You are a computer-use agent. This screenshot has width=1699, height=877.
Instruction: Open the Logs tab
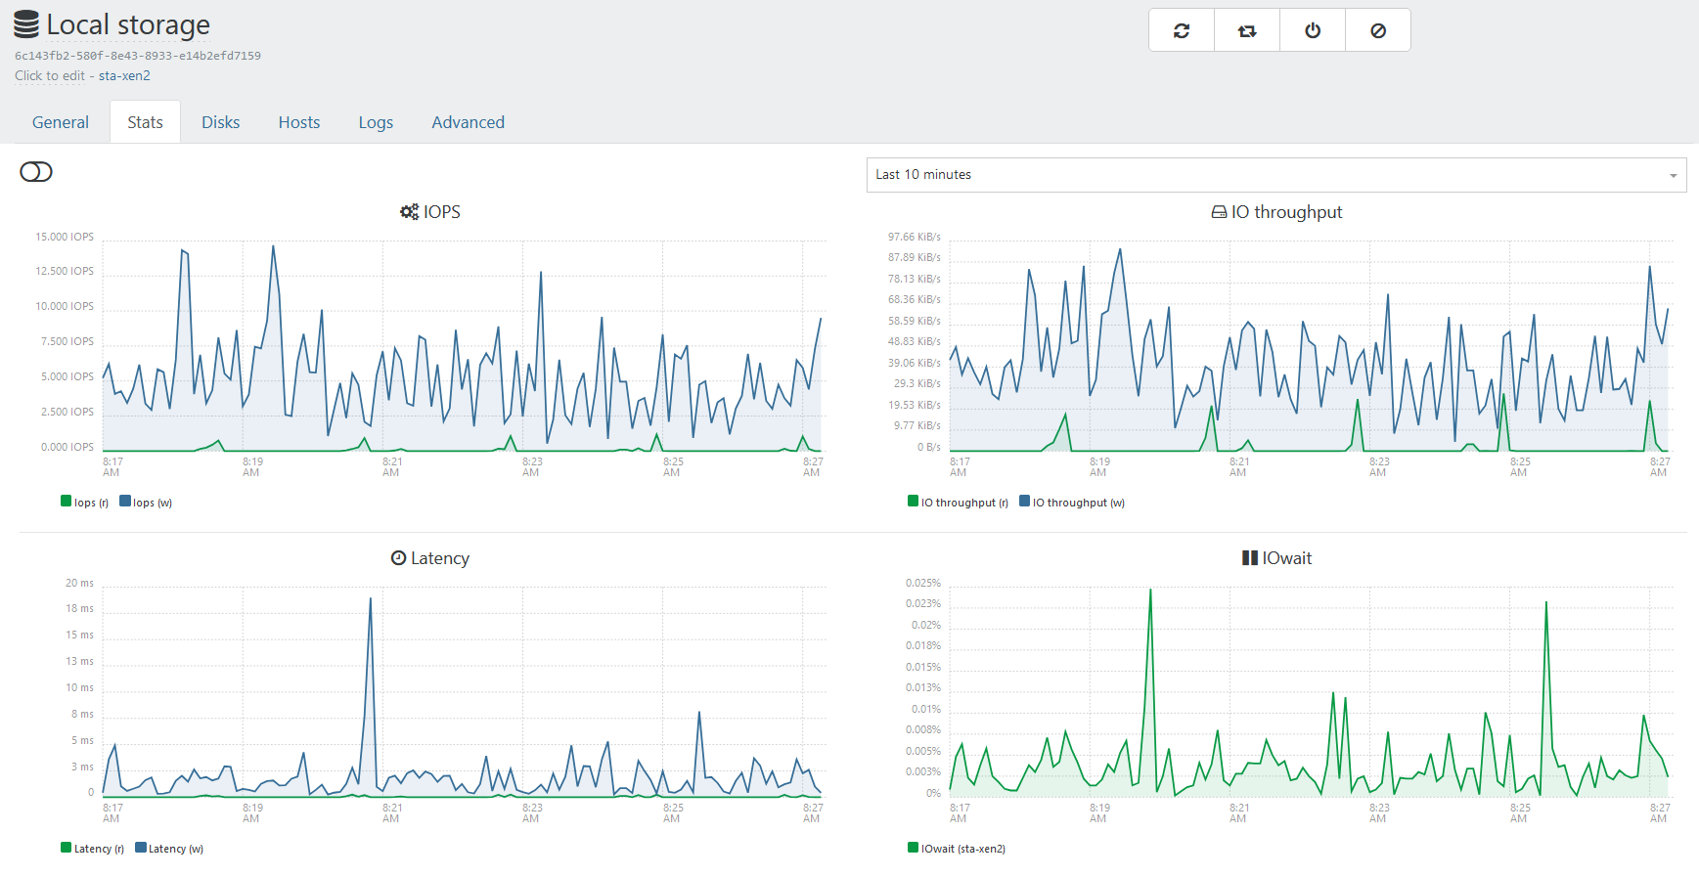pos(376,122)
